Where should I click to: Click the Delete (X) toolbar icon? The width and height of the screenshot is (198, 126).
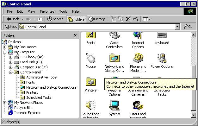128,19
